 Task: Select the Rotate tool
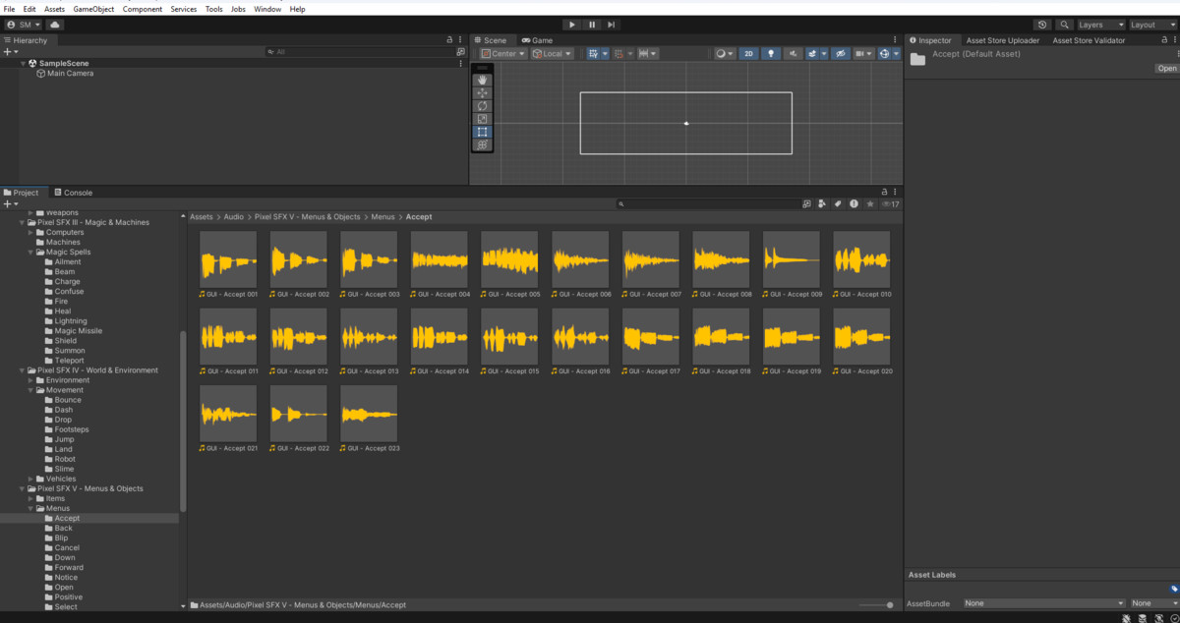click(482, 104)
